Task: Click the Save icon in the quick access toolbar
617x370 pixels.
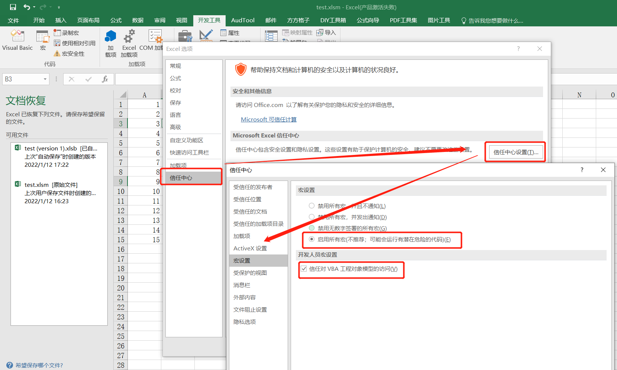Action: 13,7
